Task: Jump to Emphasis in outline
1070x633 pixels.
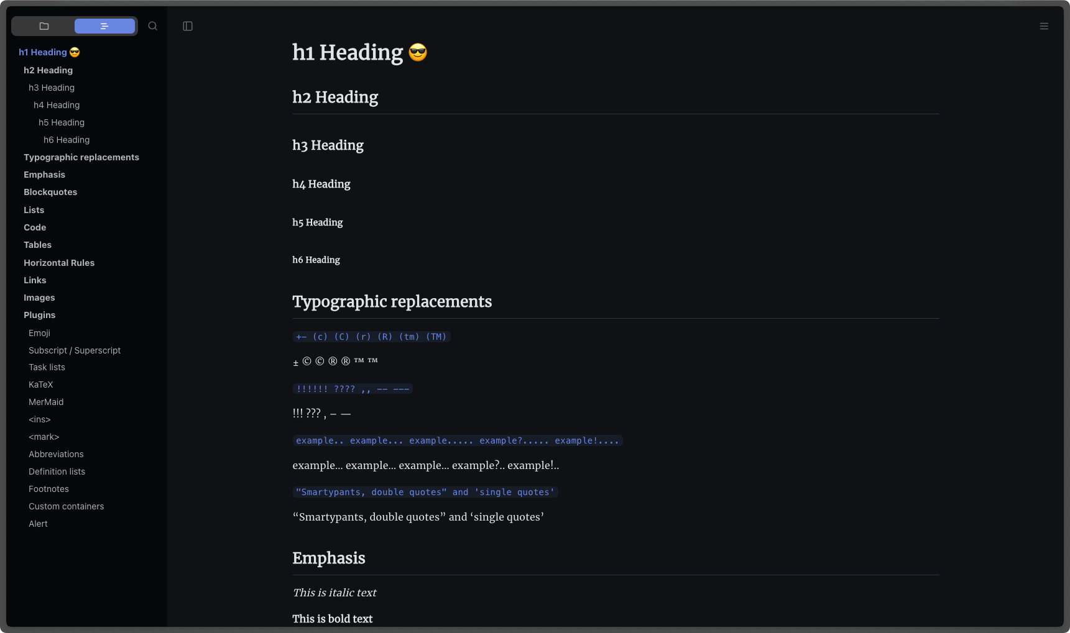Action: click(44, 175)
